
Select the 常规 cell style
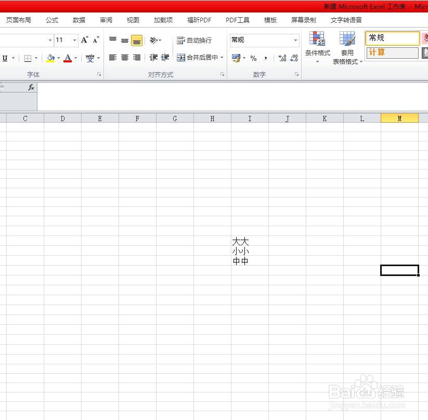pyautogui.click(x=392, y=38)
